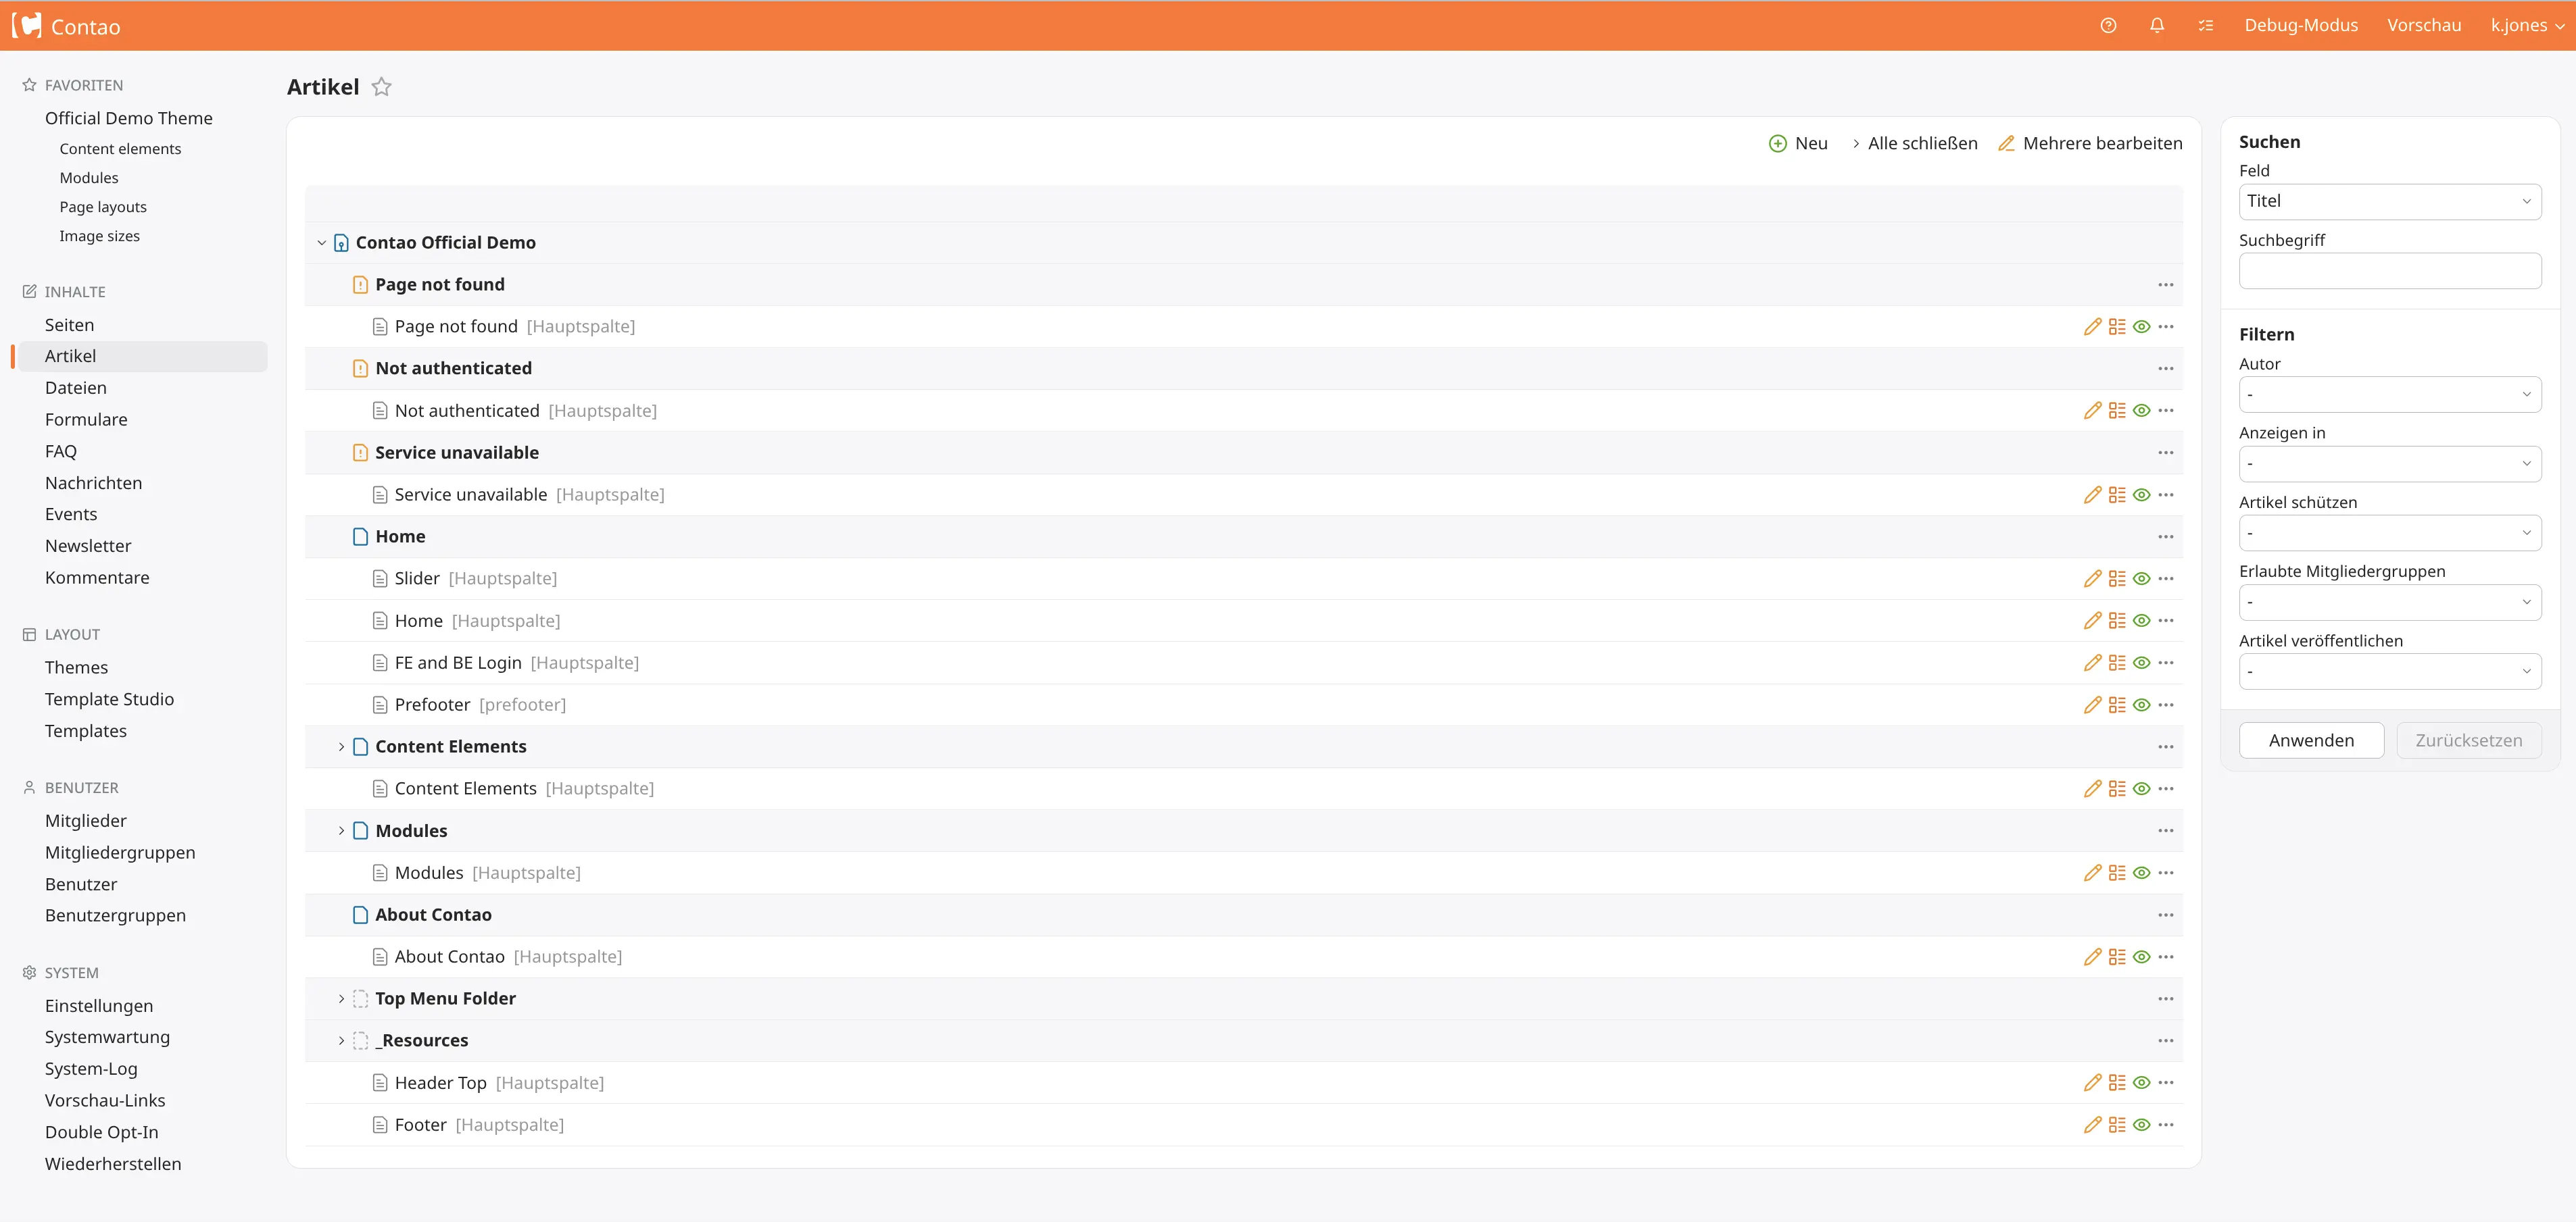This screenshot has height=1222, width=2576.
Task: Toggle visibility of Slider article
Action: click(2141, 578)
